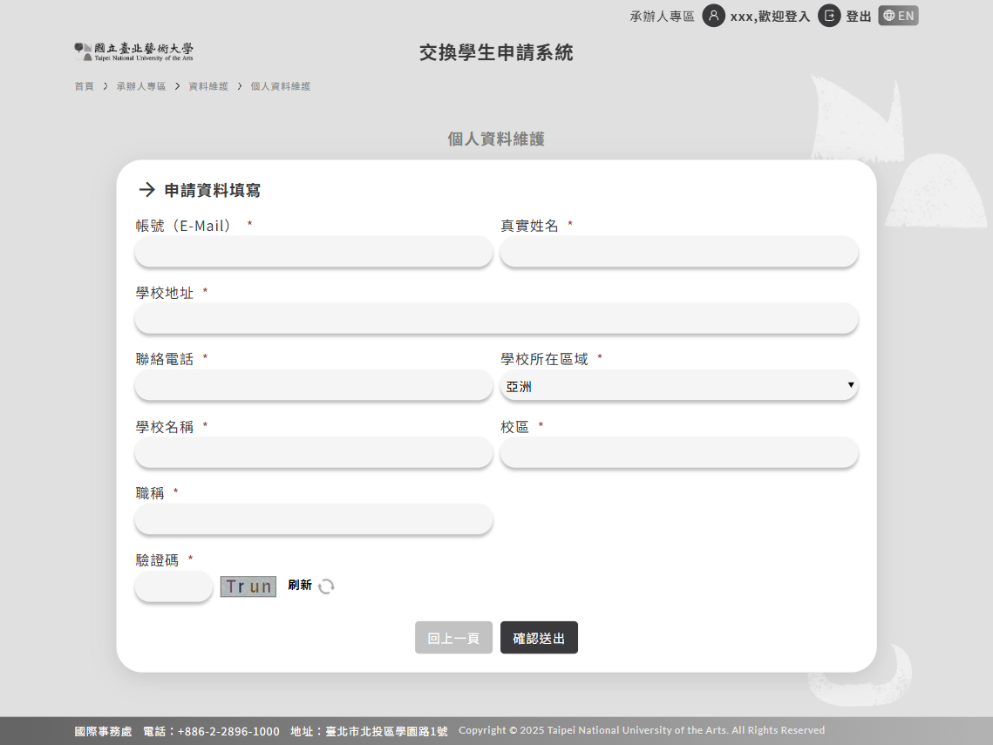The height and width of the screenshot is (745, 993).
Task: Select the captcha image showing Trun
Action: tap(248, 586)
